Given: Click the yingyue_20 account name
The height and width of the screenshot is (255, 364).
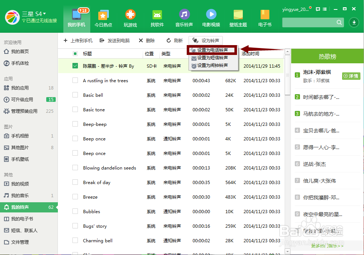Looking at the screenshot, I should [x=296, y=9].
